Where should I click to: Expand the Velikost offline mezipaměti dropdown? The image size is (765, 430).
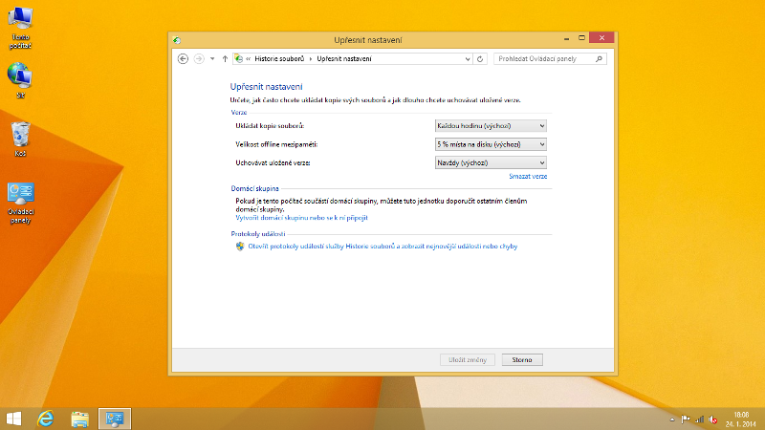tap(490, 144)
